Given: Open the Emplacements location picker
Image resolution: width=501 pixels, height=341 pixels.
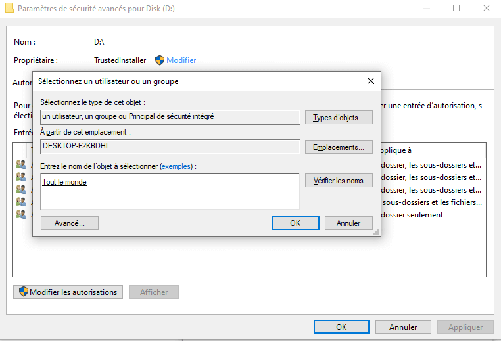Looking at the screenshot, I should pos(339,147).
